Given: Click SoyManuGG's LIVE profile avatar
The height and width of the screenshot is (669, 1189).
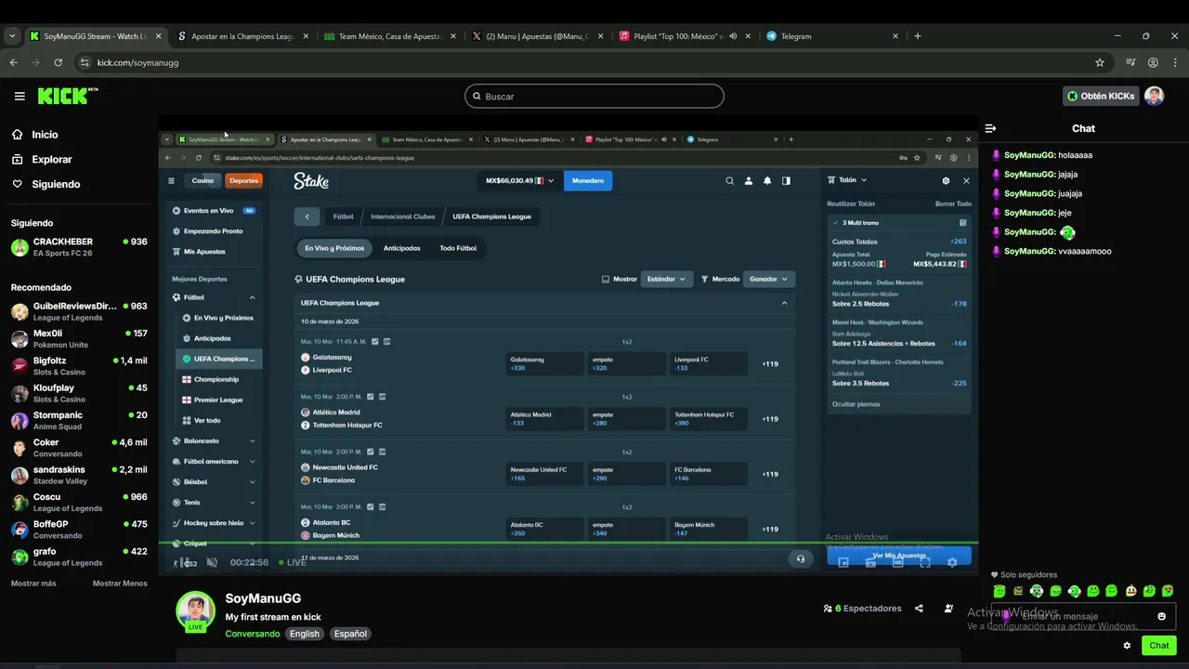Looking at the screenshot, I should 195,610.
